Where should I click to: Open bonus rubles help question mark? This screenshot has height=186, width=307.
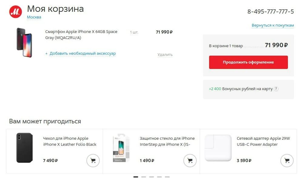pos(276,89)
